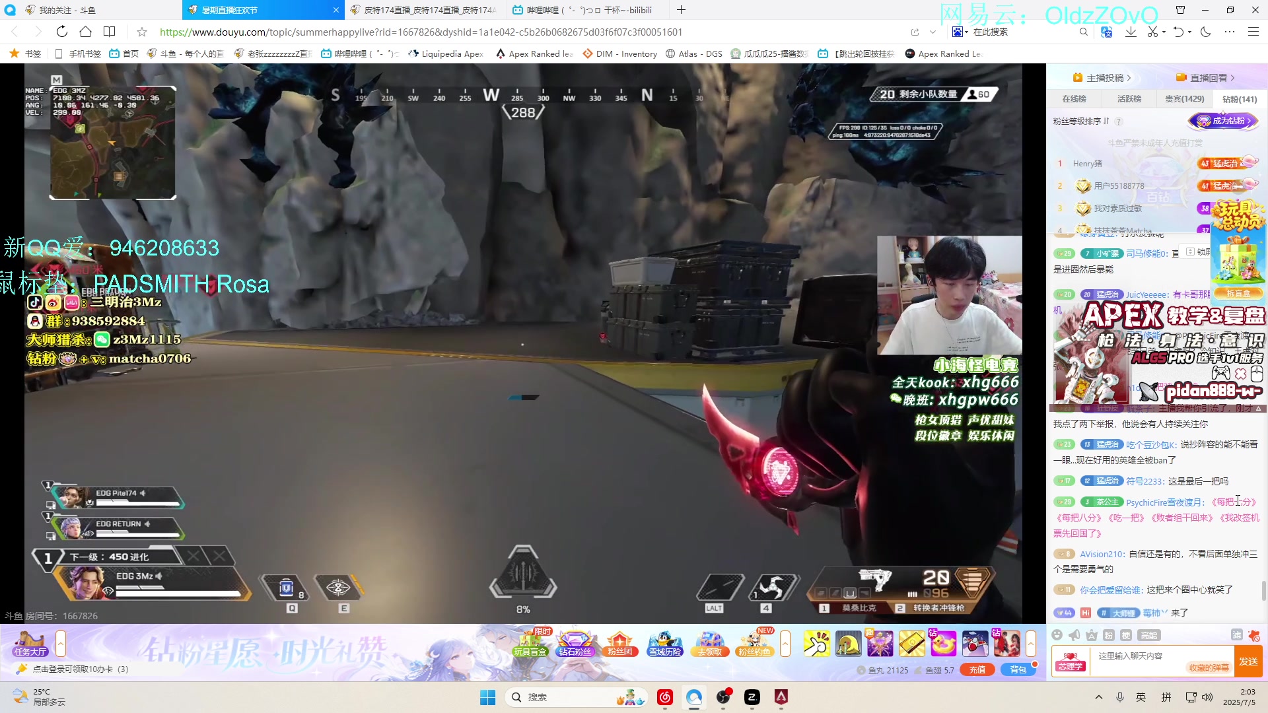Viewport: 1268px width, 713px height.
Task: Open the browser skin shirt icon
Action: tap(1180, 10)
